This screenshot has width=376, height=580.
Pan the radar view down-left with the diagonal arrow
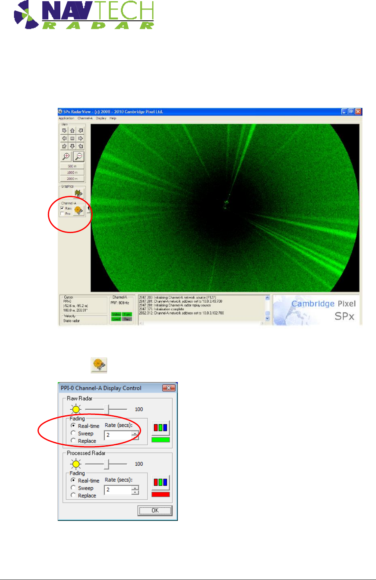64,146
